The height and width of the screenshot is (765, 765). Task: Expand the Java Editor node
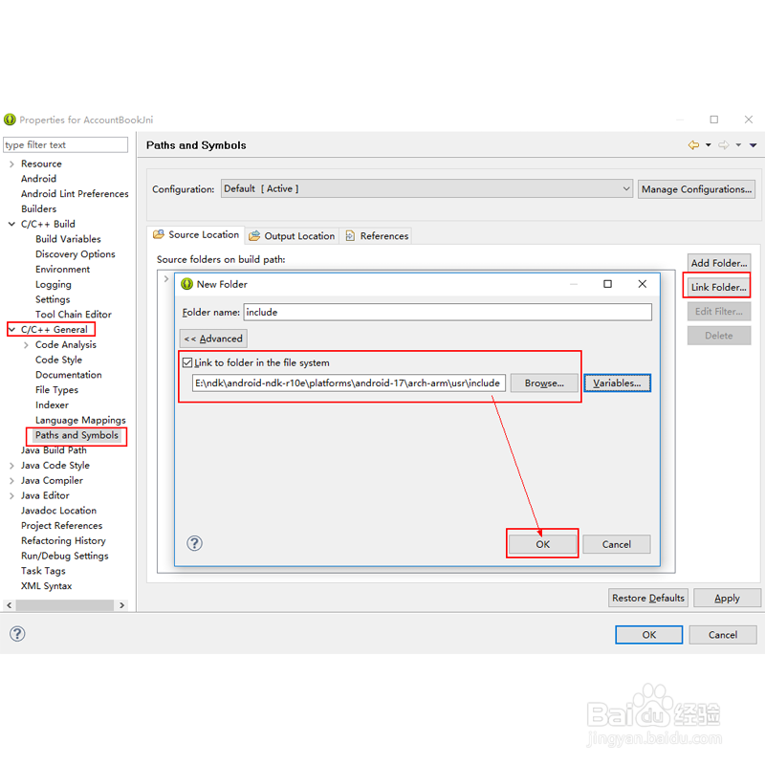coord(11,495)
